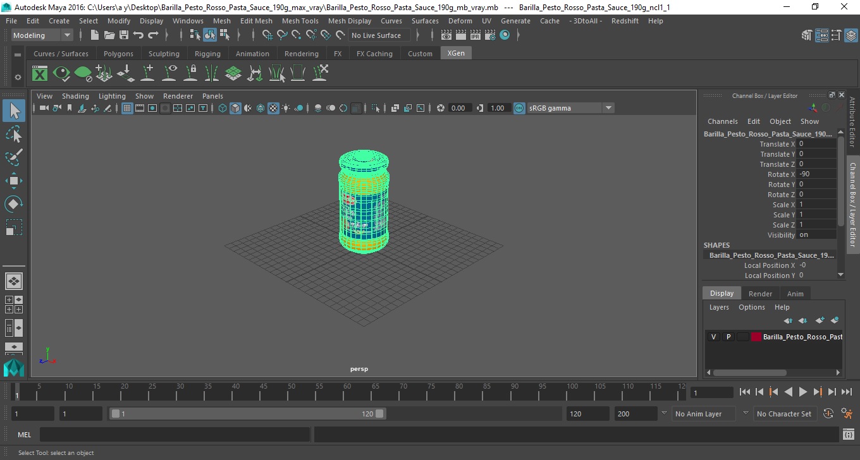Toggle use all lights bulb icon
The height and width of the screenshot is (460, 860).
point(286,108)
